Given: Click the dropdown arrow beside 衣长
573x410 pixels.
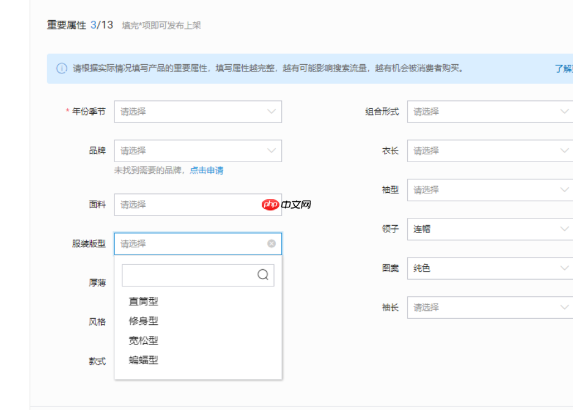Looking at the screenshot, I should coord(563,151).
